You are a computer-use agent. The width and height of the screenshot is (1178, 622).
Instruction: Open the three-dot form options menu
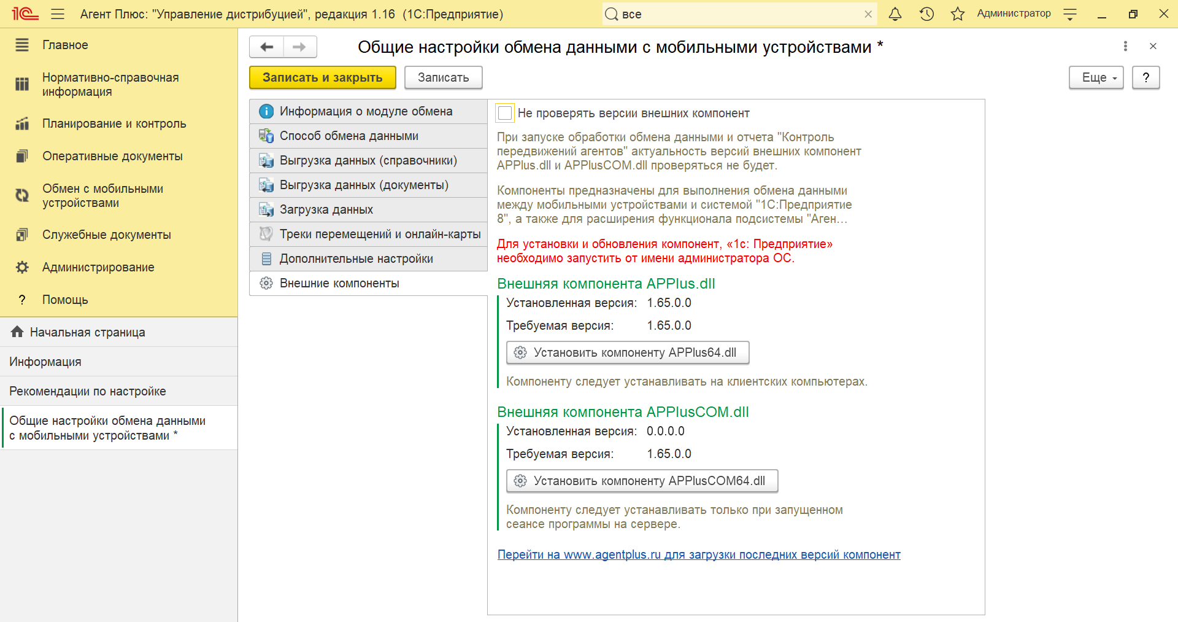(x=1125, y=46)
